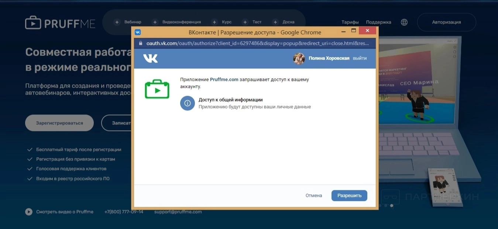Click the info icon beside Доступ к общей информации
This screenshot has height=229, width=498.
point(187,103)
